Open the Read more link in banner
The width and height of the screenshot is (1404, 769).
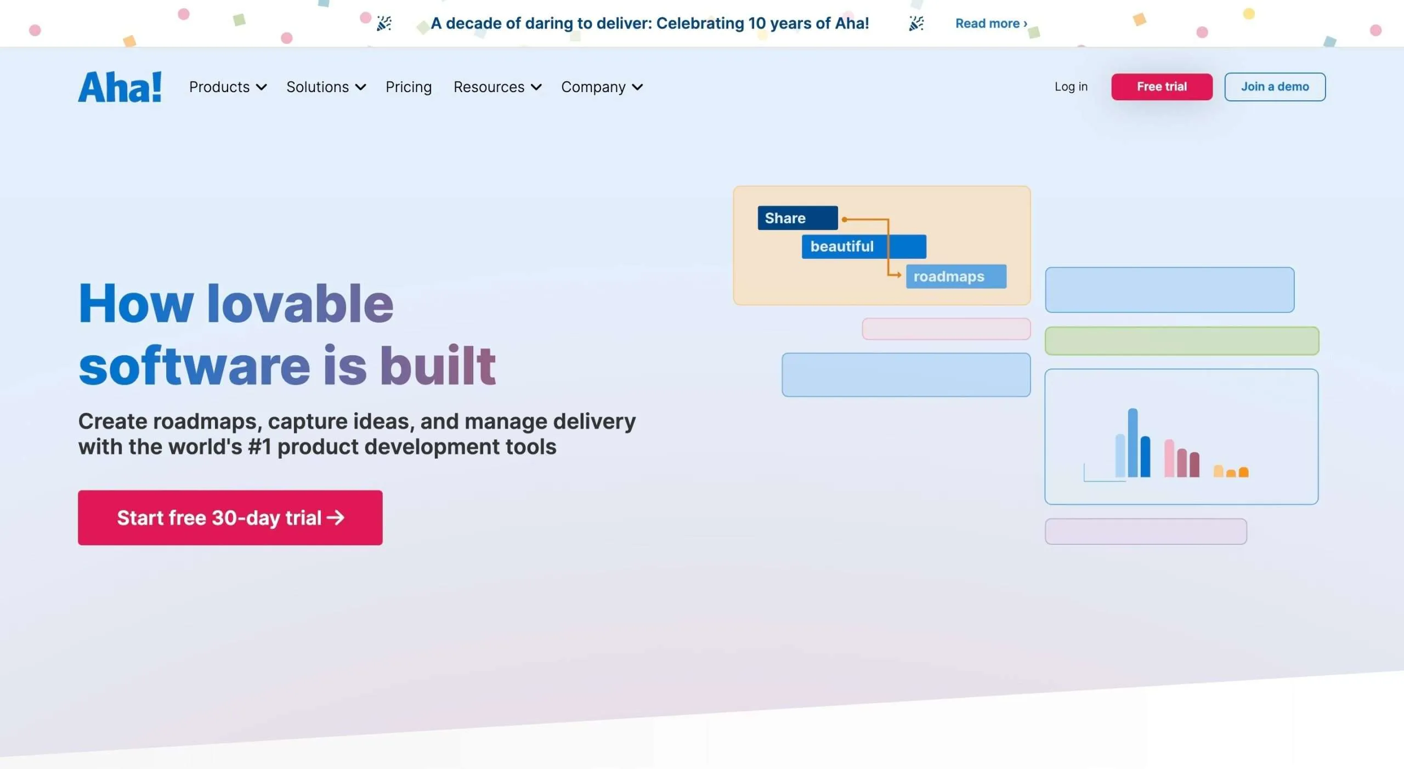pyautogui.click(x=991, y=24)
